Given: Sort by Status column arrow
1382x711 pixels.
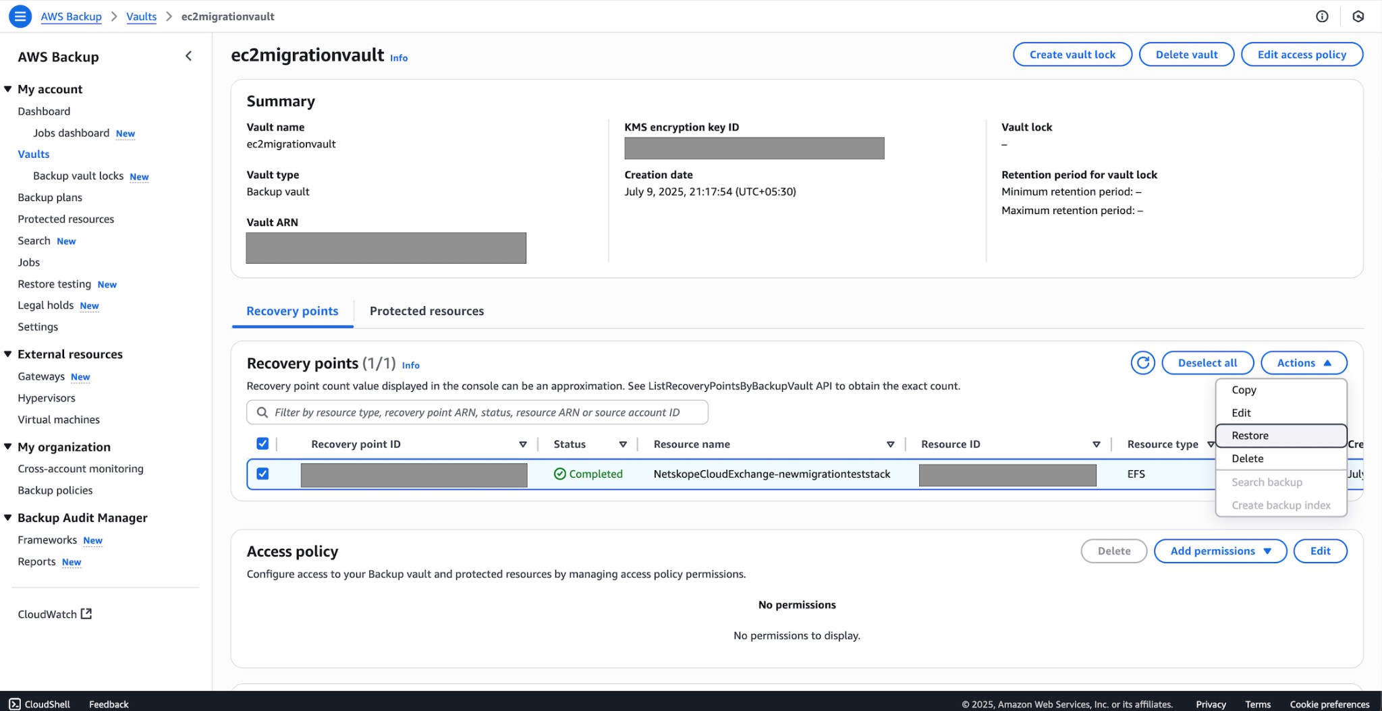Looking at the screenshot, I should [x=623, y=445].
